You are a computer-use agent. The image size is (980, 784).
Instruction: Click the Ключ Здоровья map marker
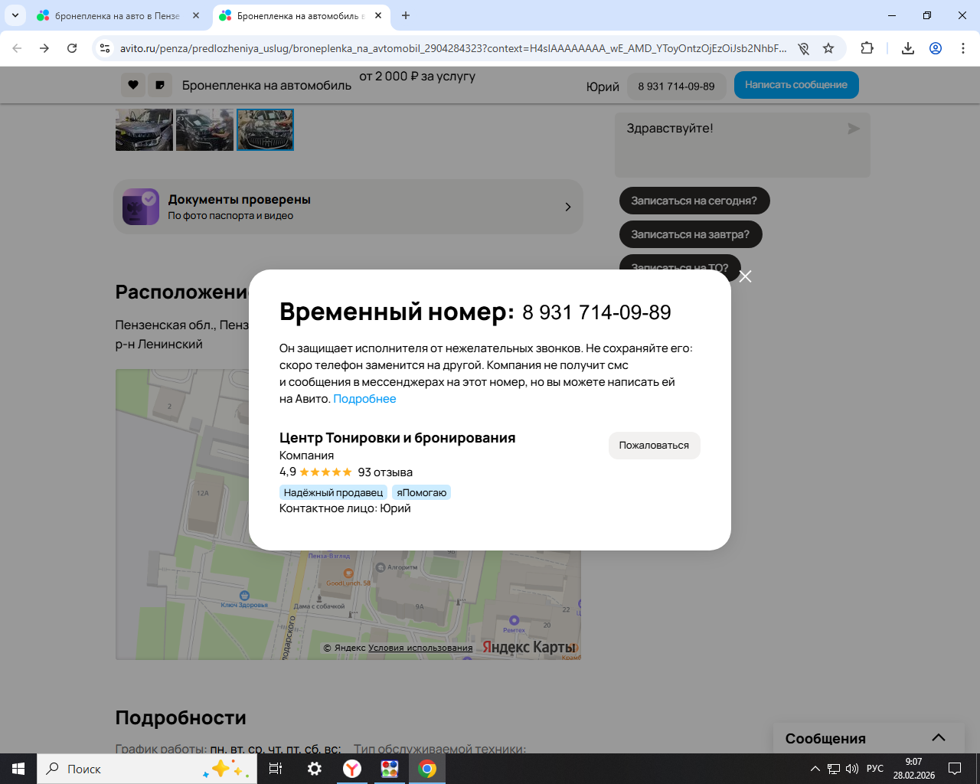[x=244, y=596]
